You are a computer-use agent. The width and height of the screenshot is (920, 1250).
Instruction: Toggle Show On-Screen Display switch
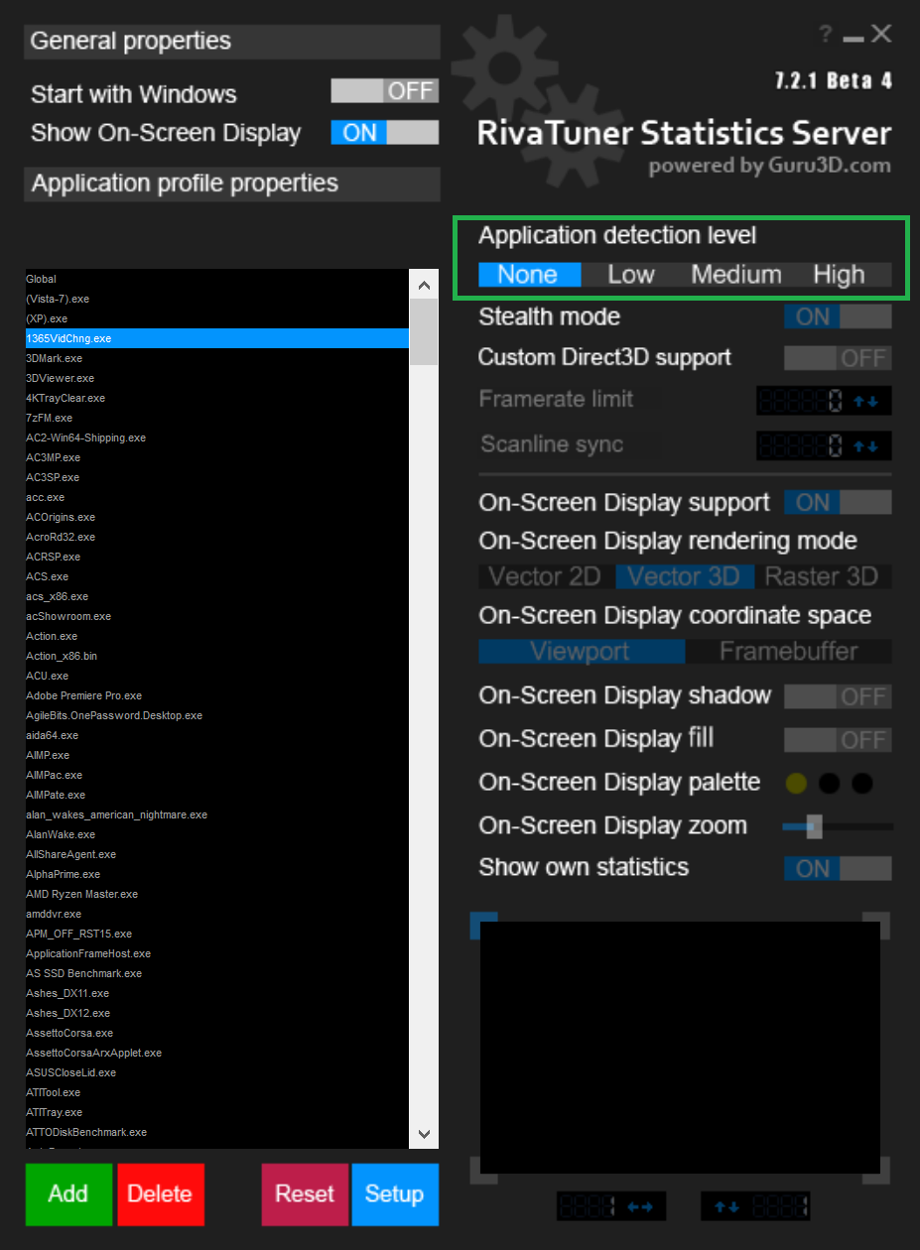tap(385, 133)
